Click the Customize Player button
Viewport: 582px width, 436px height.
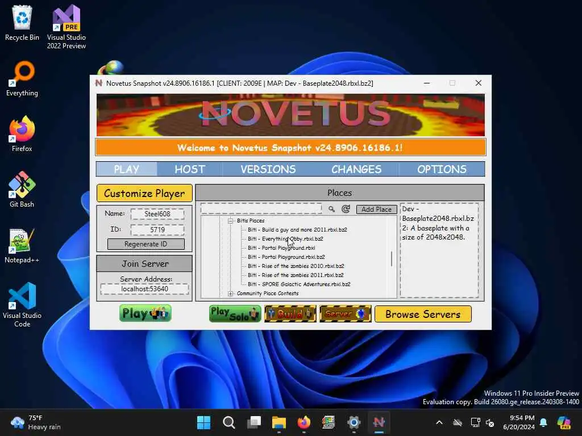(144, 193)
